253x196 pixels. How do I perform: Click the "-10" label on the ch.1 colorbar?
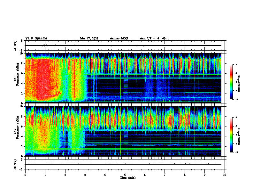pyautogui.click(x=236, y=100)
